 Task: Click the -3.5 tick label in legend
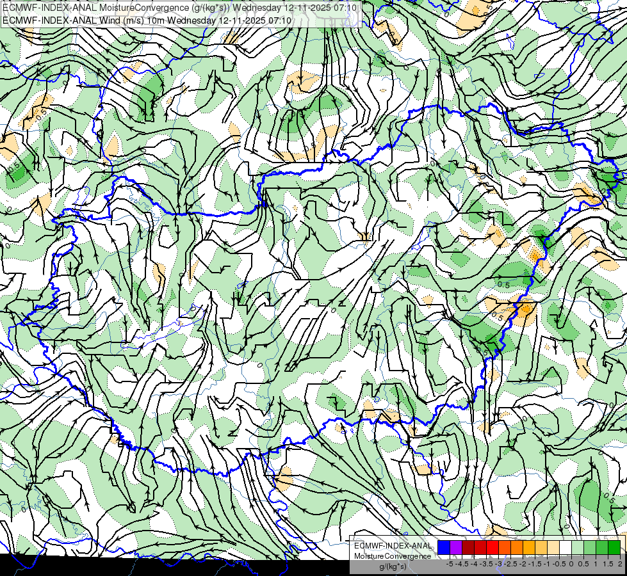pyautogui.click(x=486, y=564)
